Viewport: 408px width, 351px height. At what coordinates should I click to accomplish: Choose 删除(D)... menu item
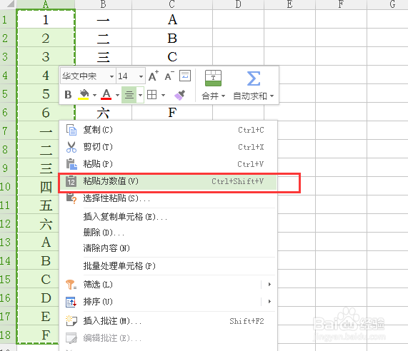click(x=169, y=233)
